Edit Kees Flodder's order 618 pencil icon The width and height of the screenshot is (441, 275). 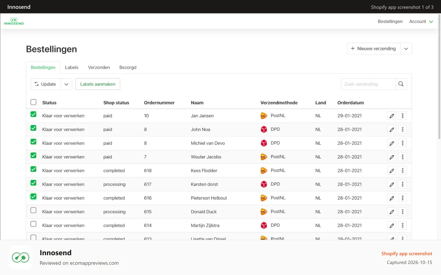[x=392, y=170]
